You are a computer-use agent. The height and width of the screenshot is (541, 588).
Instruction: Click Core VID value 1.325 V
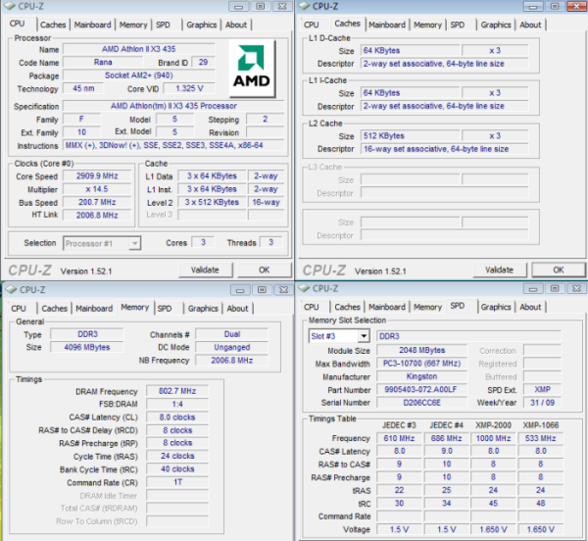point(189,88)
